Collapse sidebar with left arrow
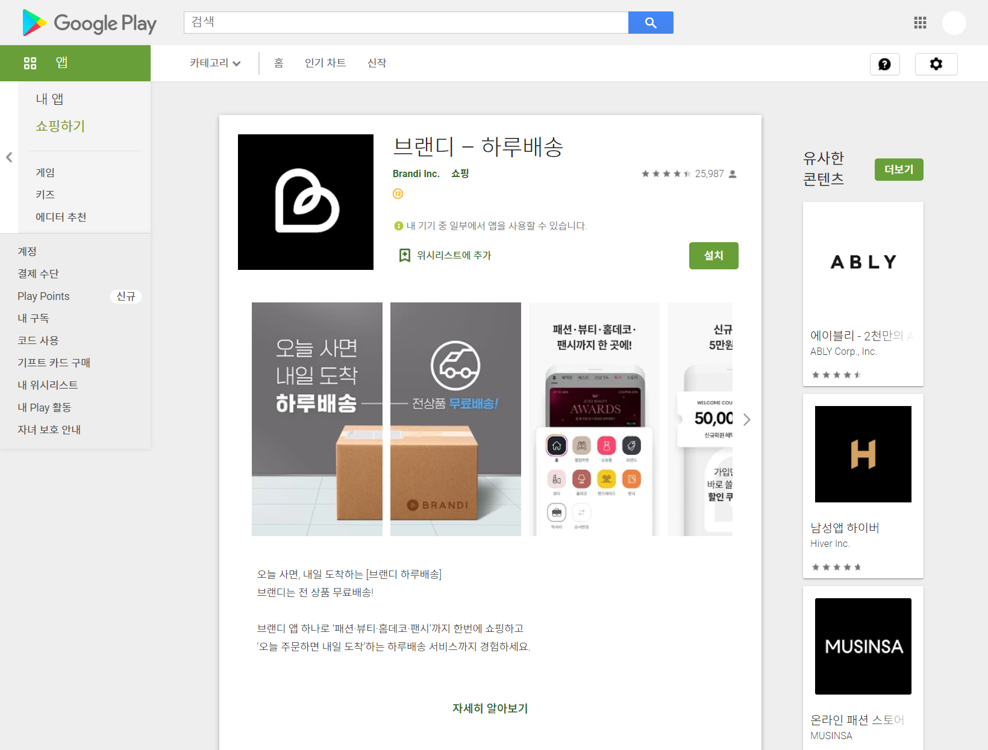Screen dimensions: 988x750 pyautogui.click(x=9, y=157)
